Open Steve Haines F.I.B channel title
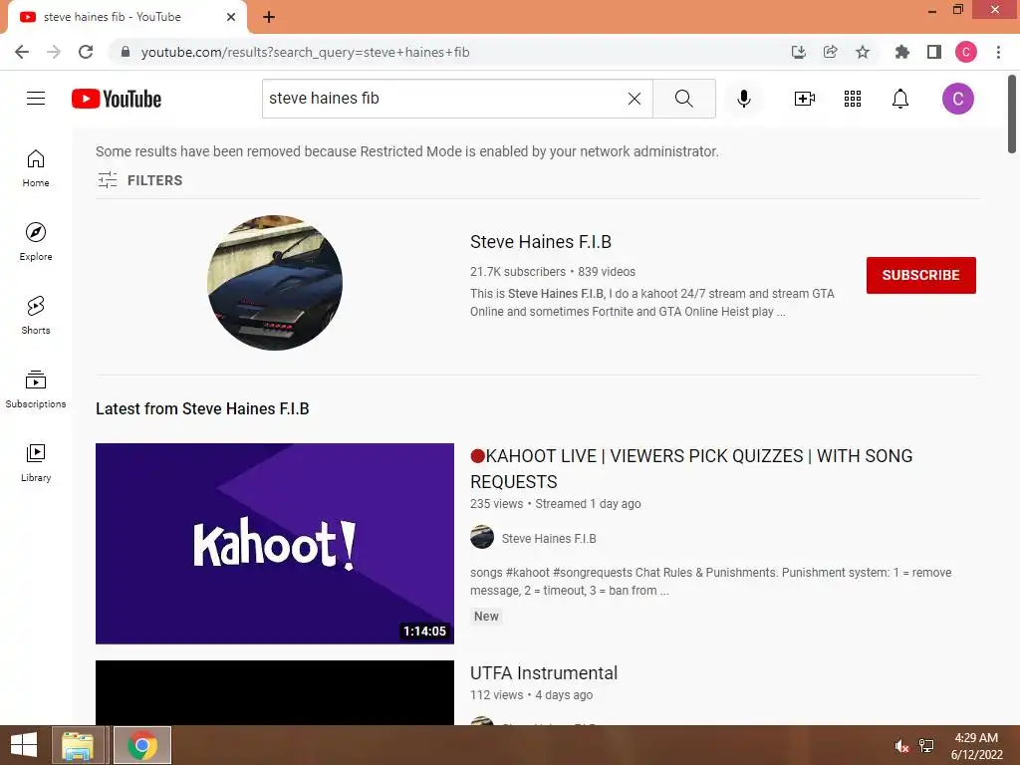 click(x=541, y=242)
